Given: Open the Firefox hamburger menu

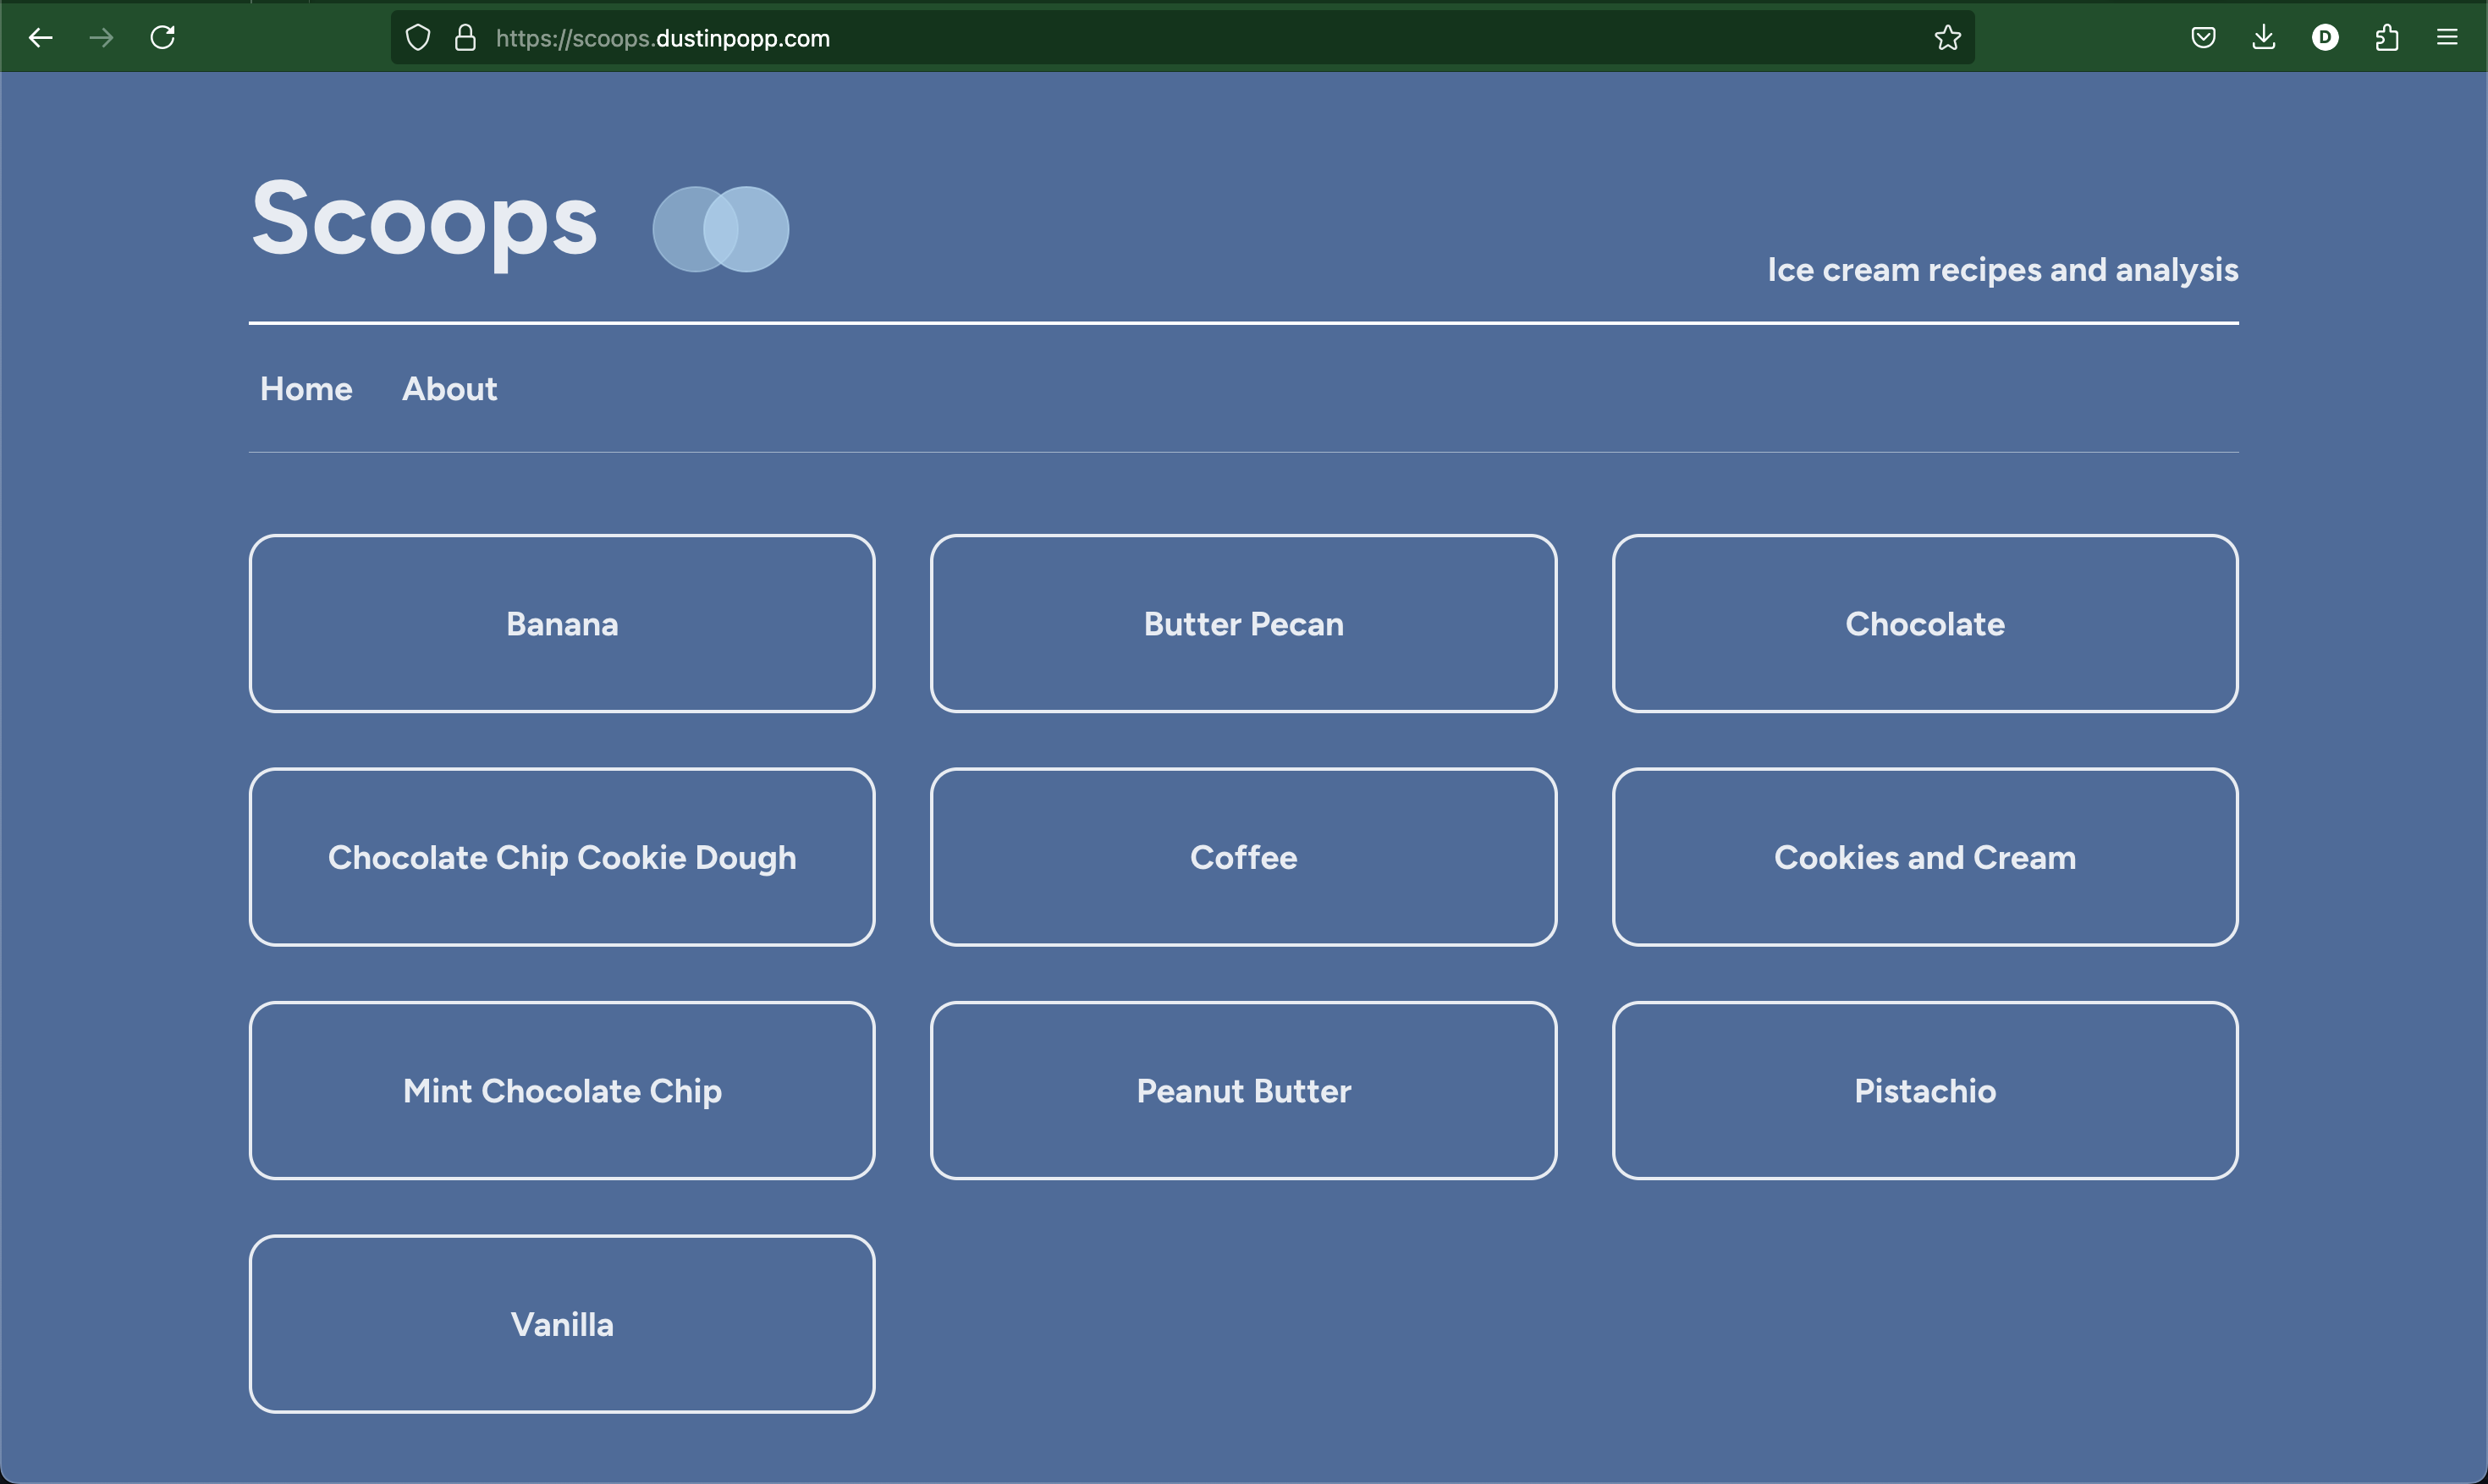Looking at the screenshot, I should coord(2447,38).
